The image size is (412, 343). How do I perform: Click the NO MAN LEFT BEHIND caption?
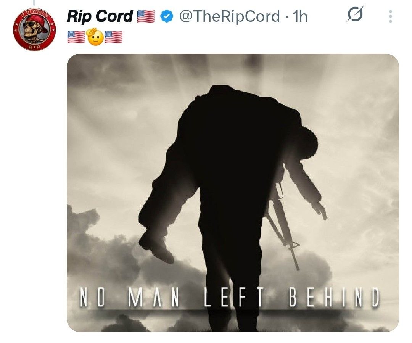click(x=230, y=297)
